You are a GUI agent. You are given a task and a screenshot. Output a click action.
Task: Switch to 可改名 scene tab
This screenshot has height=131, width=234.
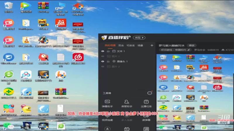click(x=130, y=45)
